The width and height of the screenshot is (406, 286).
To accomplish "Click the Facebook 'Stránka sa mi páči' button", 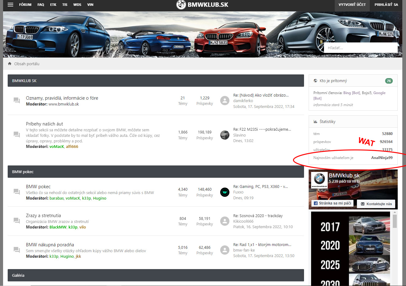I will pyautogui.click(x=332, y=203).
